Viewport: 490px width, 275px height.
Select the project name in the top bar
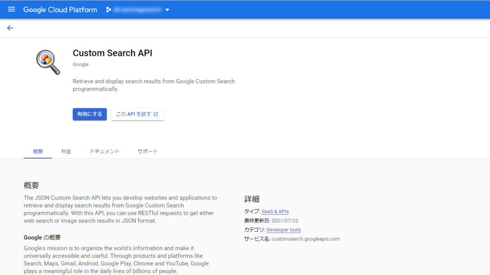point(136,10)
